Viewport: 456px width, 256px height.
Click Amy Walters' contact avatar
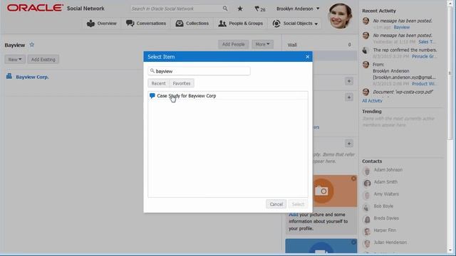pos(367,195)
